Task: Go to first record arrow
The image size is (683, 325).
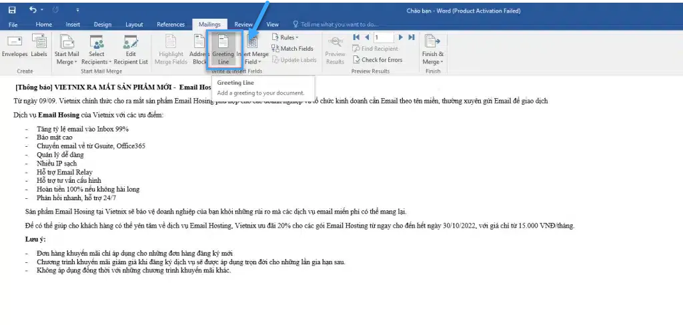Action: (x=356, y=37)
